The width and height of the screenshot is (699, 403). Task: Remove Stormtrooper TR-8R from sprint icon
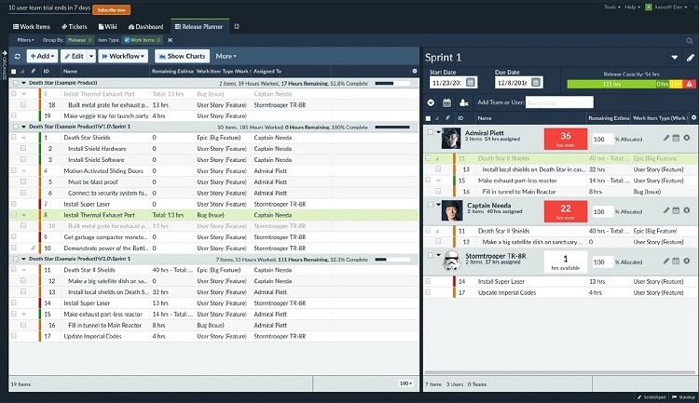pyautogui.click(x=687, y=261)
